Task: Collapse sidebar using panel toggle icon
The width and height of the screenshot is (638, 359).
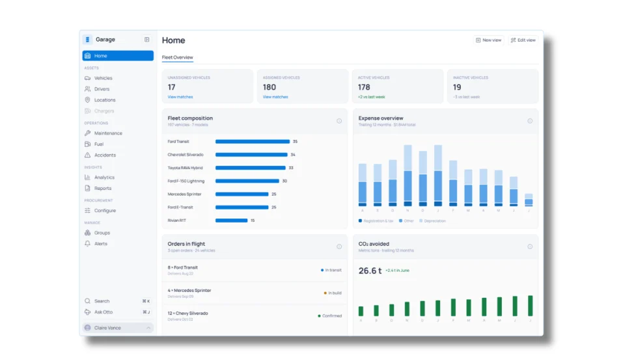Action: point(147,40)
